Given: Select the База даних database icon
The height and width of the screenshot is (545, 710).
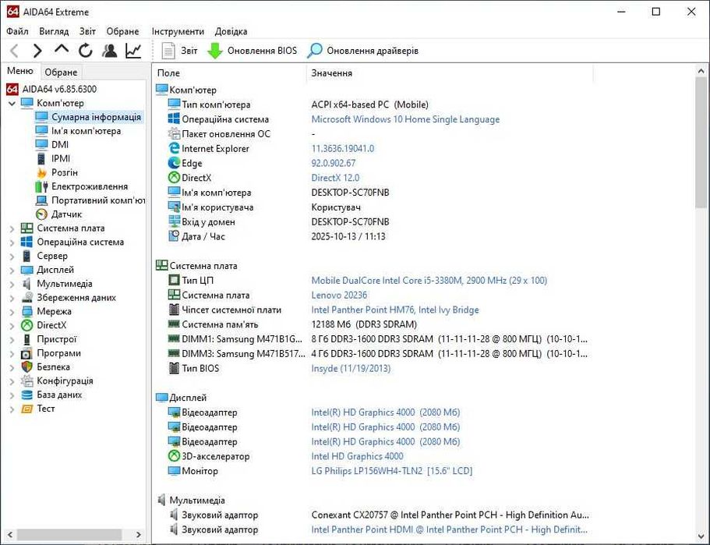Looking at the screenshot, I should 27,395.
